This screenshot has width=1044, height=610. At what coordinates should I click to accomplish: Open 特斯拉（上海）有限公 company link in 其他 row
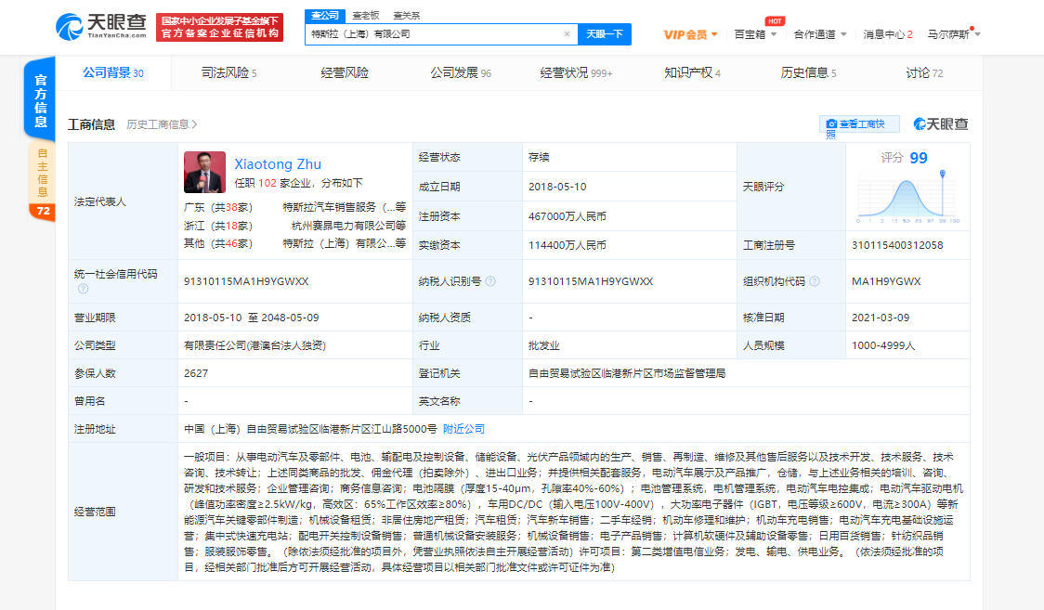coord(345,243)
